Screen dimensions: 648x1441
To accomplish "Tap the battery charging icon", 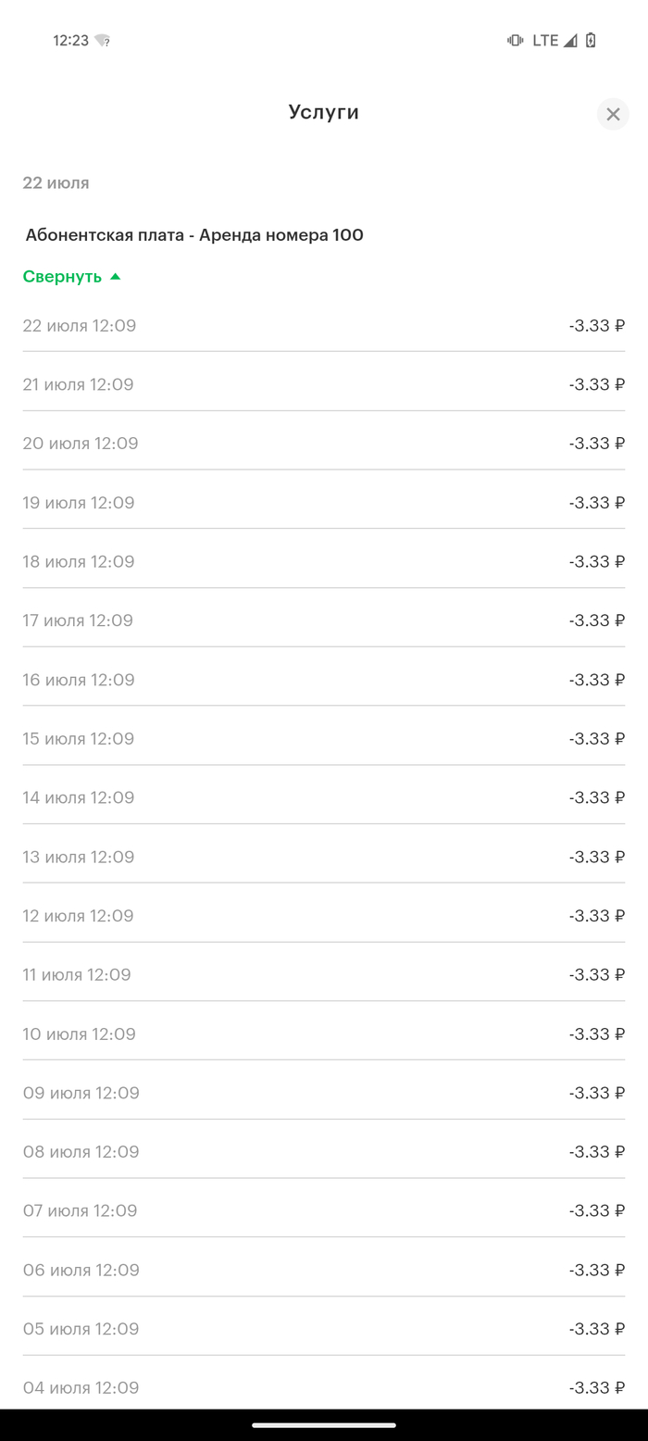I will 591,40.
